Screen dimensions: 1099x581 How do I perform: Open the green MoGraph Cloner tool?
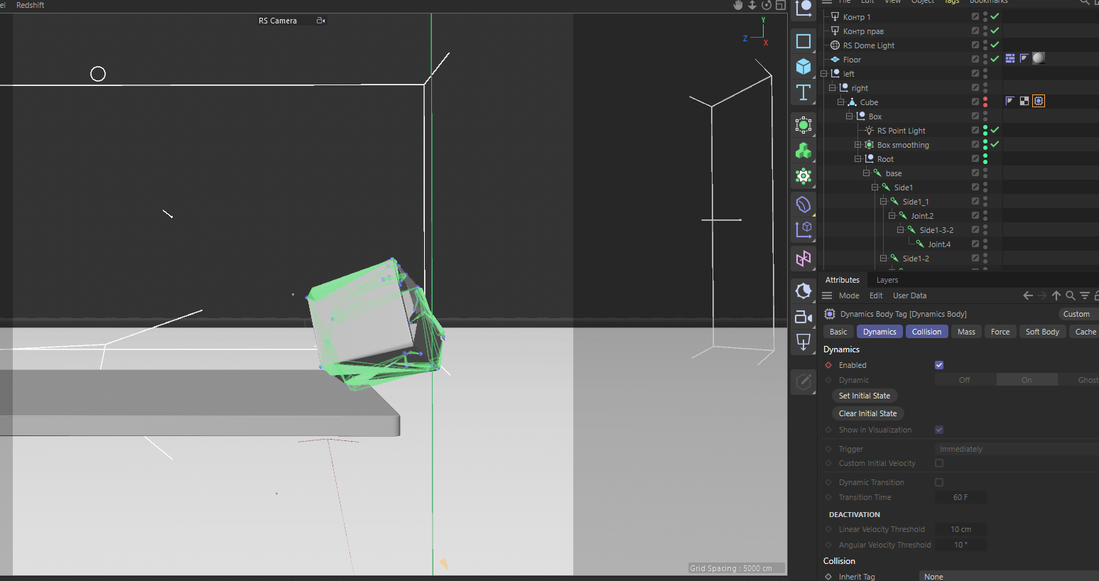coord(803,151)
